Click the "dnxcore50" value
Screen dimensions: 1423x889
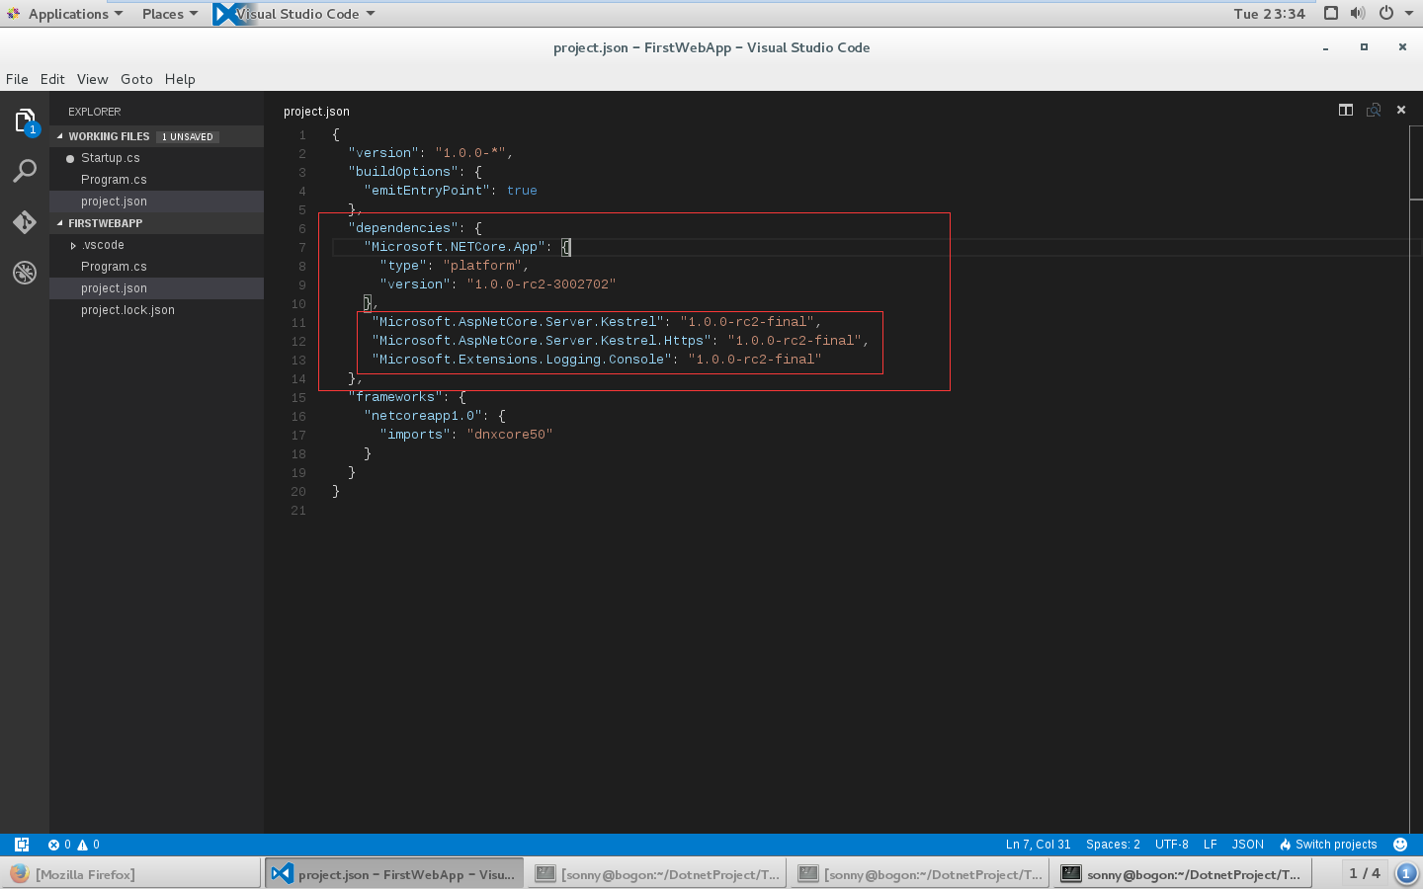(x=509, y=435)
